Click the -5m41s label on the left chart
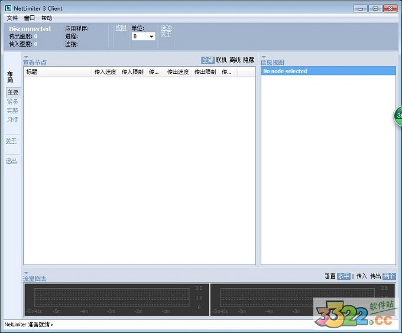Image resolution: width=402 pixels, height=333 pixels. coord(34,311)
